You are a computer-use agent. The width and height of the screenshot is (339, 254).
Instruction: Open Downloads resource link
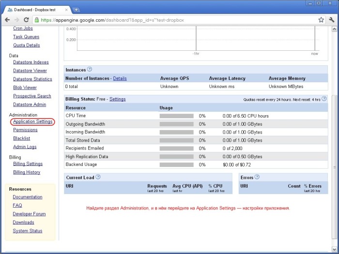(x=23, y=222)
